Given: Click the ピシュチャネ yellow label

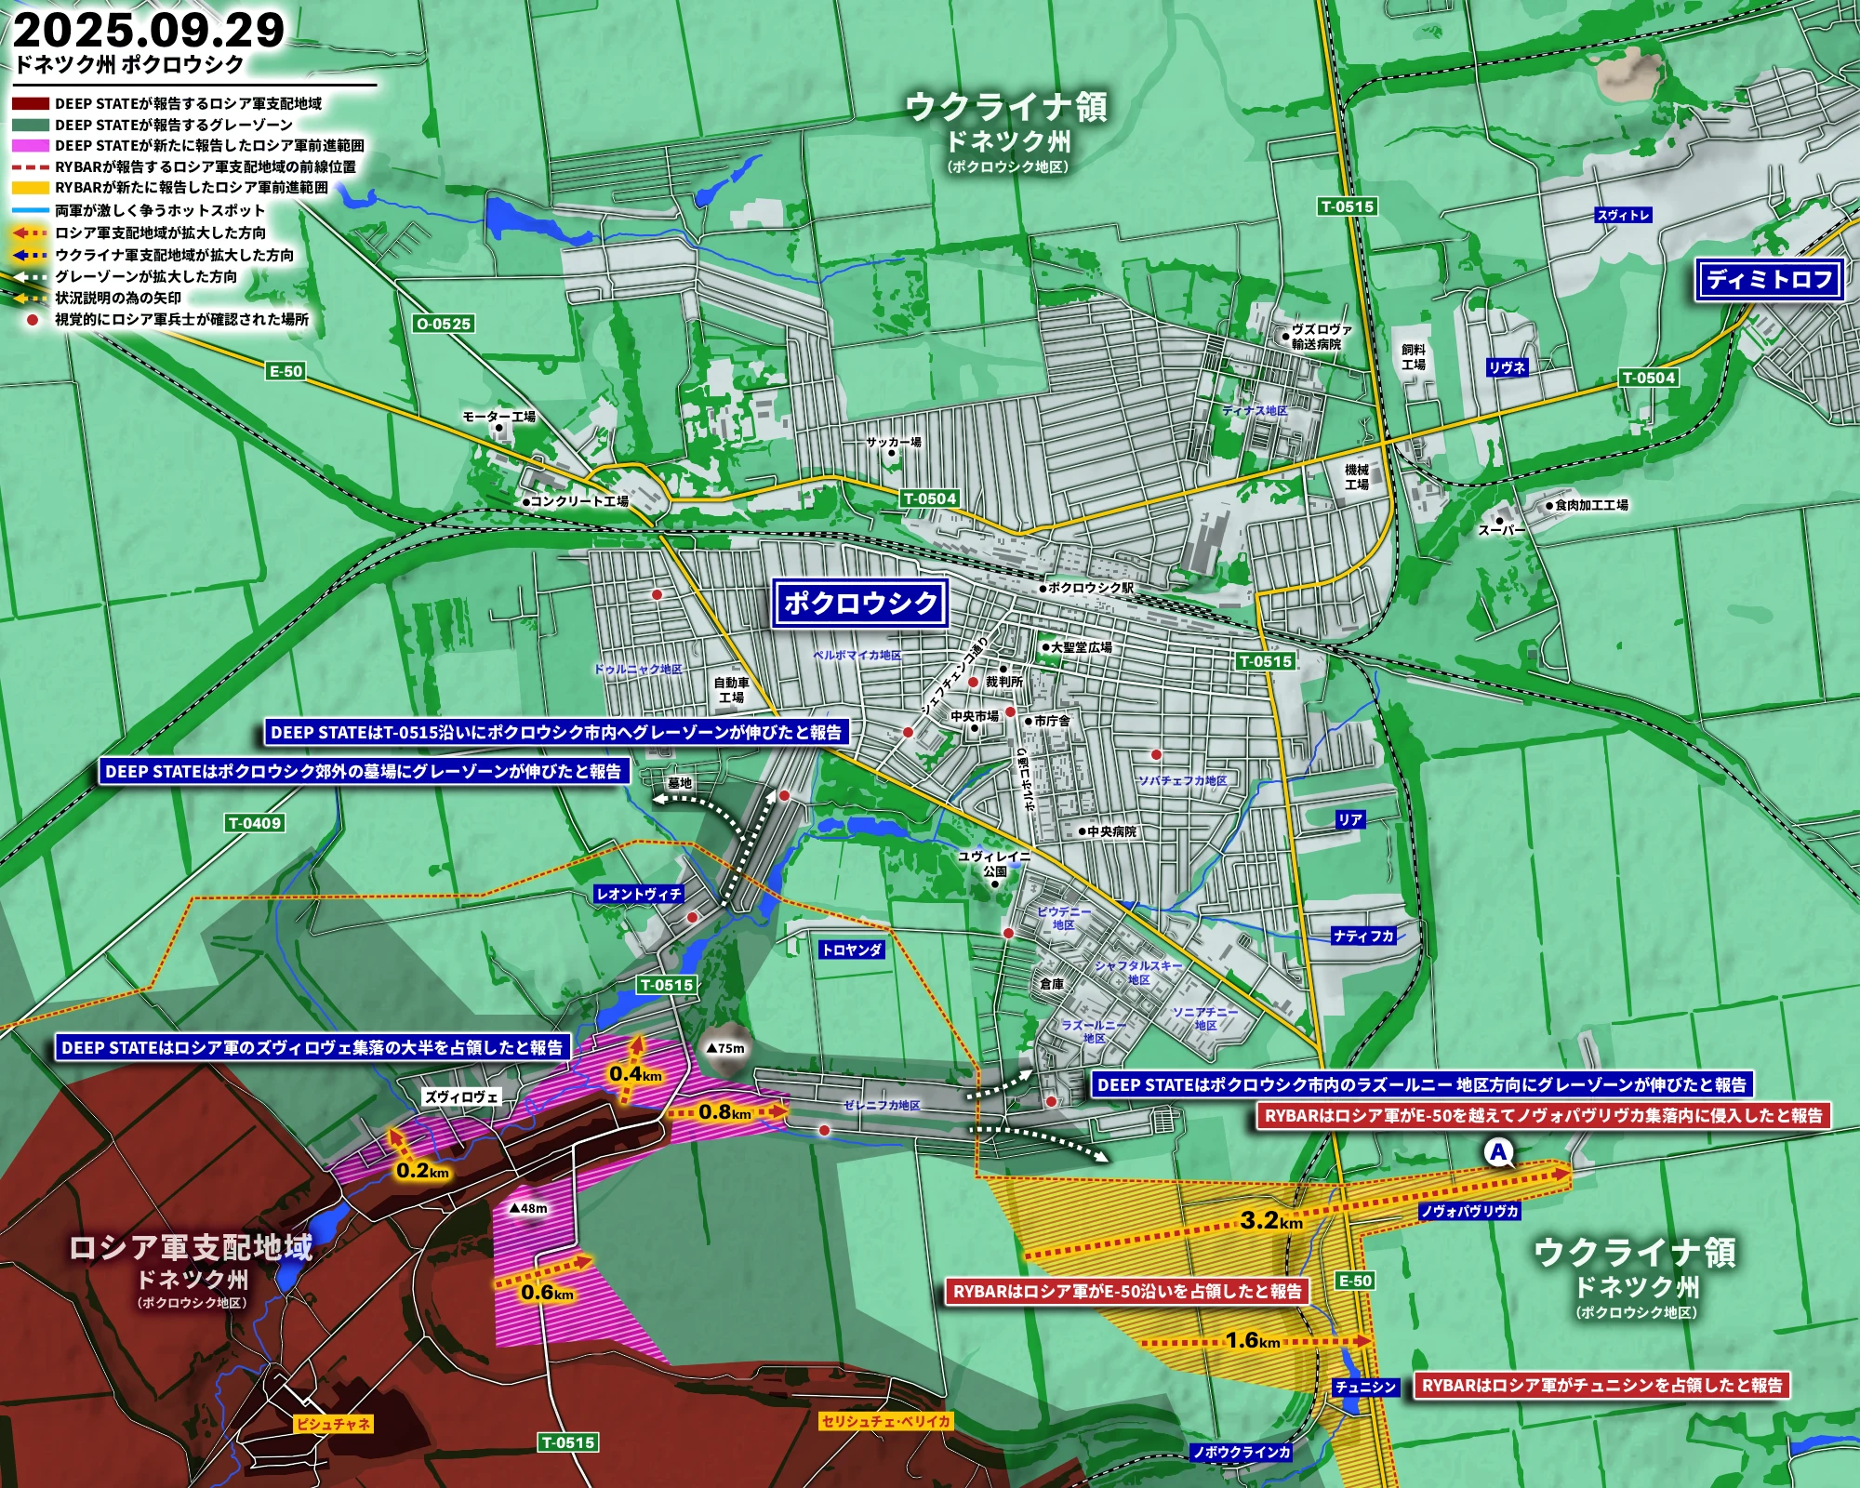Looking at the screenshot, I should (x=333, y=1424).
